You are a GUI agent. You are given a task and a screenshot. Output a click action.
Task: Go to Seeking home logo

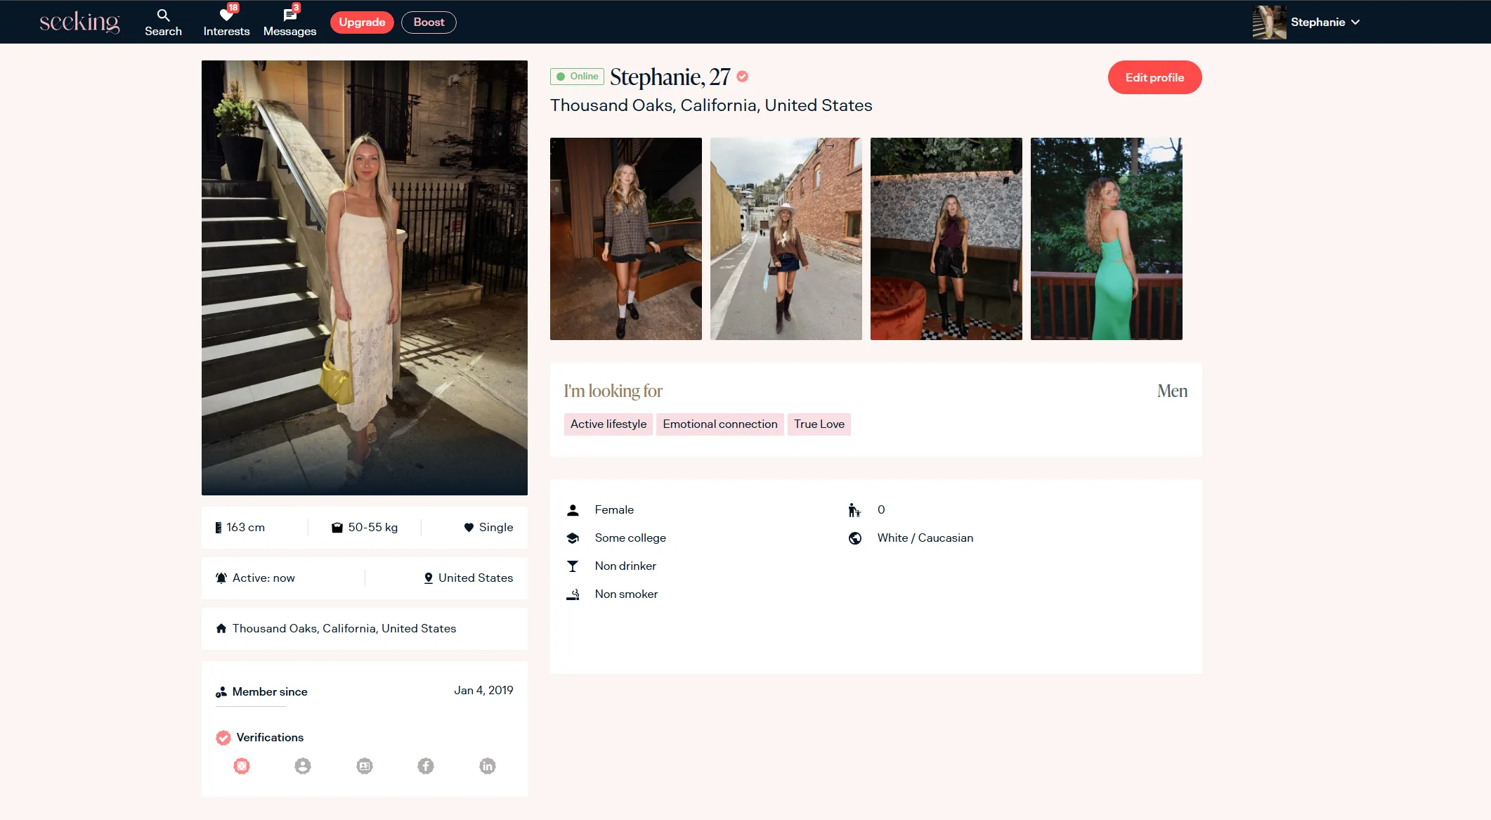click(79, 22)
